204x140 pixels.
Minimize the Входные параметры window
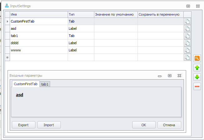pyautogui.click(x=160, y=76)
